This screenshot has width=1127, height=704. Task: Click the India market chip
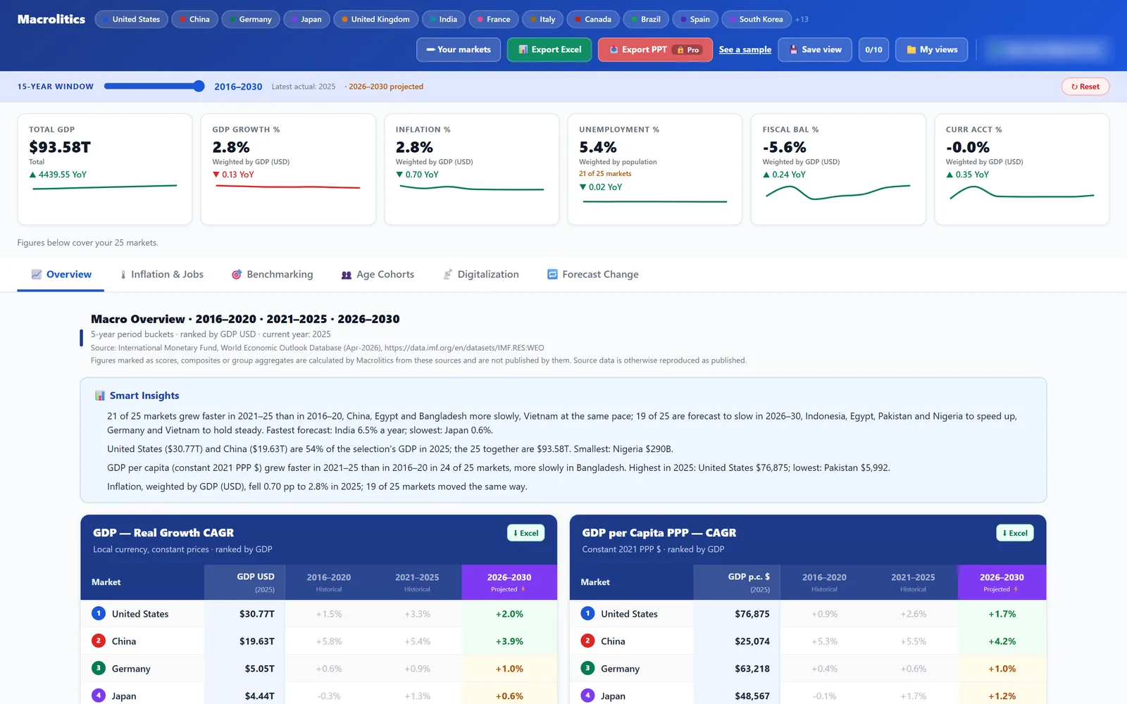[x=444, y=19]
